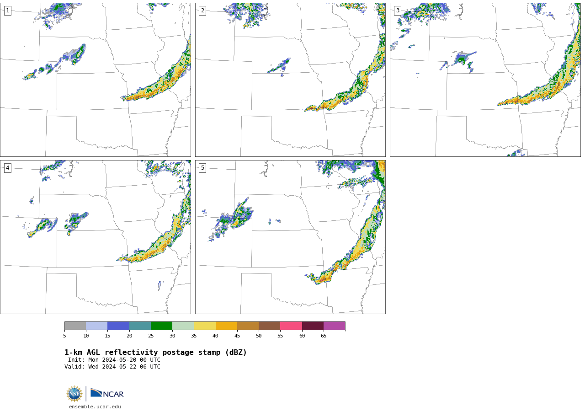Click the 'Valid: Wed 2024-05-22 06 UTC' text

(x=112, y=367)
